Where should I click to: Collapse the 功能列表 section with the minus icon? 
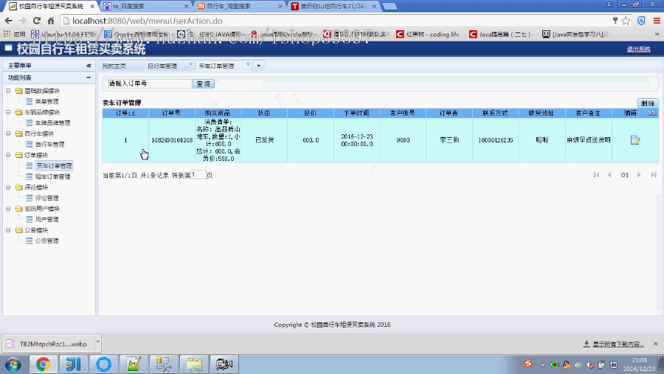pyautogui.click(x=89, y=77)
